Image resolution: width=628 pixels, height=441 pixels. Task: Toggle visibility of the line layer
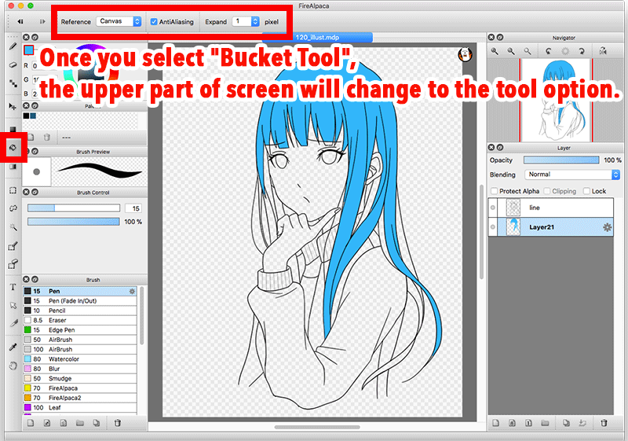(x=494, y=208)
